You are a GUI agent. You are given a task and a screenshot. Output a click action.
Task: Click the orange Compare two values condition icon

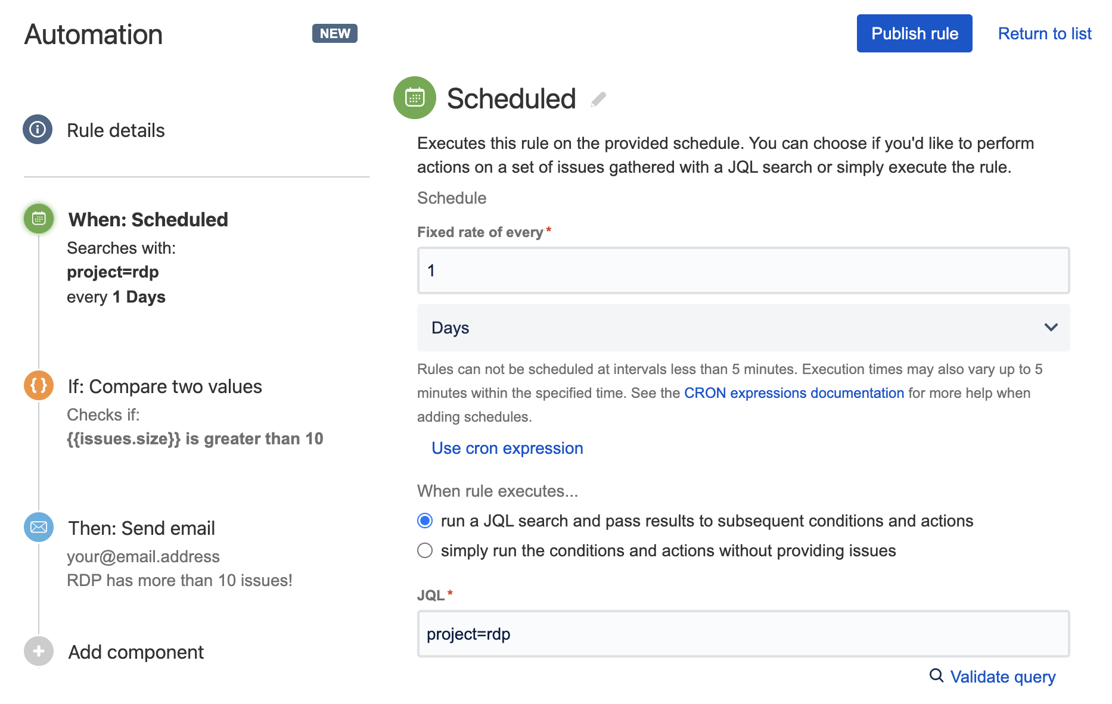[x=39, y=385]
